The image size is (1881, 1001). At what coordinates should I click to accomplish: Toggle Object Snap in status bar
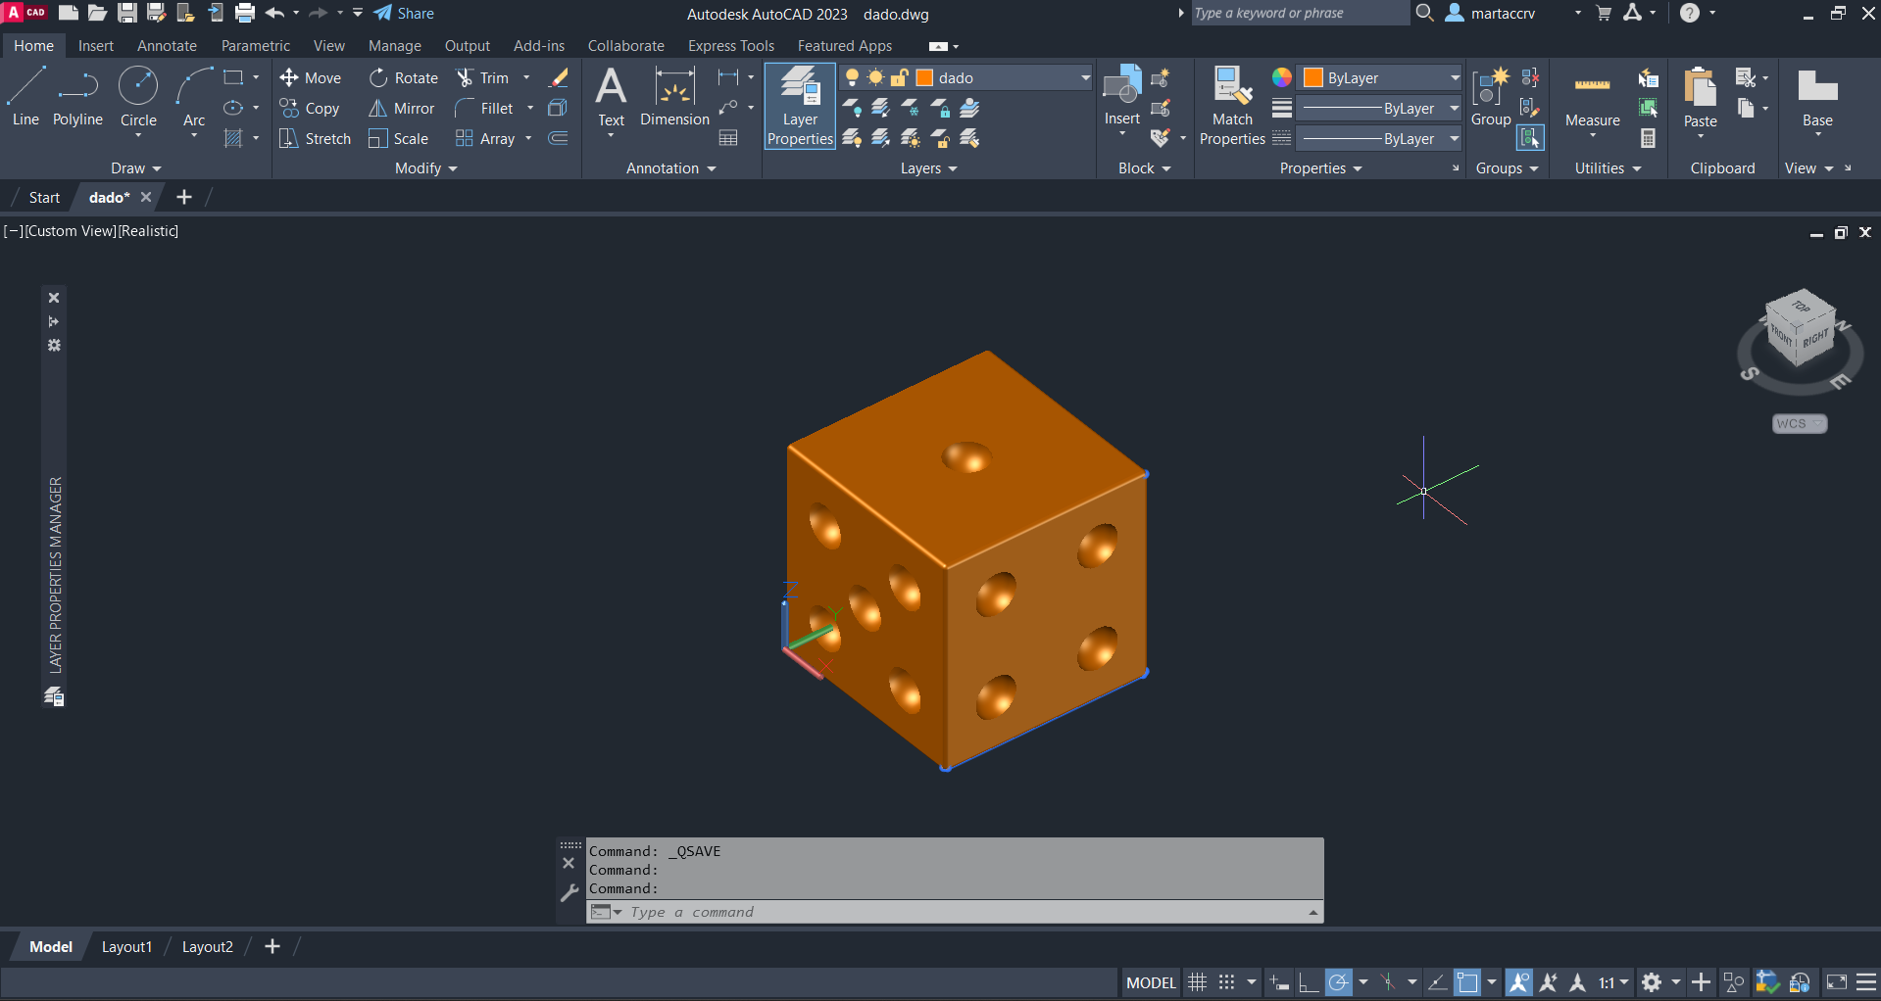(1467, 982)
